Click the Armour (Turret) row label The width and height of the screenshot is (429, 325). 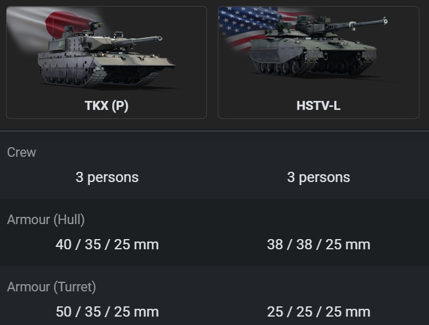52,287
